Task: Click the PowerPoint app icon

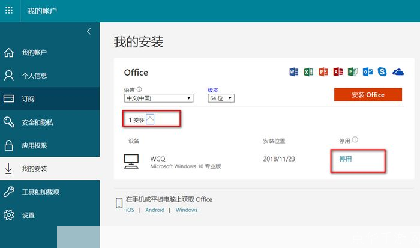Action: (x=323, y=72)
